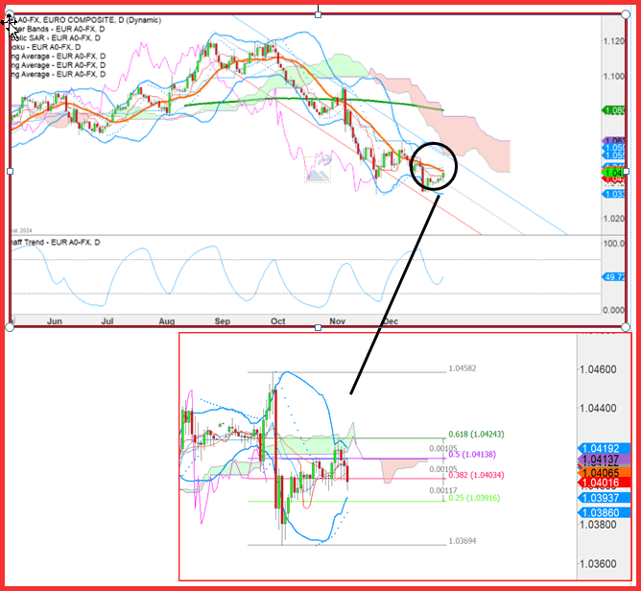Click the 0.000 oscillator scale label
This screenshot has height=591, width=641.
tap(614, 310)
